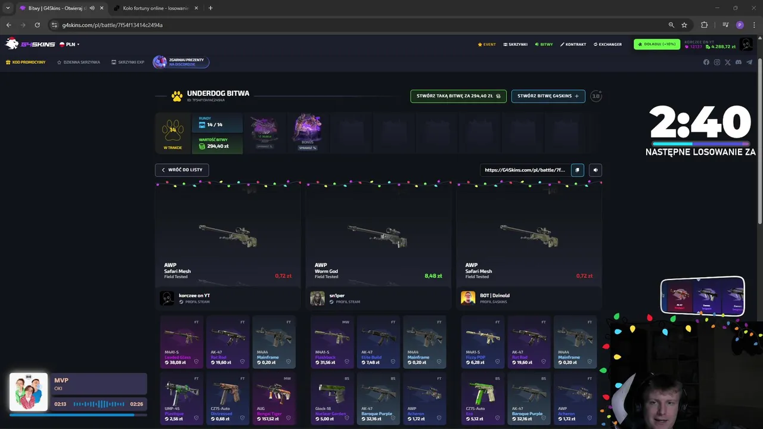The height and width of the screenshot is (429, 763).
Task: Mute the G4Skins tab audio icon
Action: coord(92,8)
